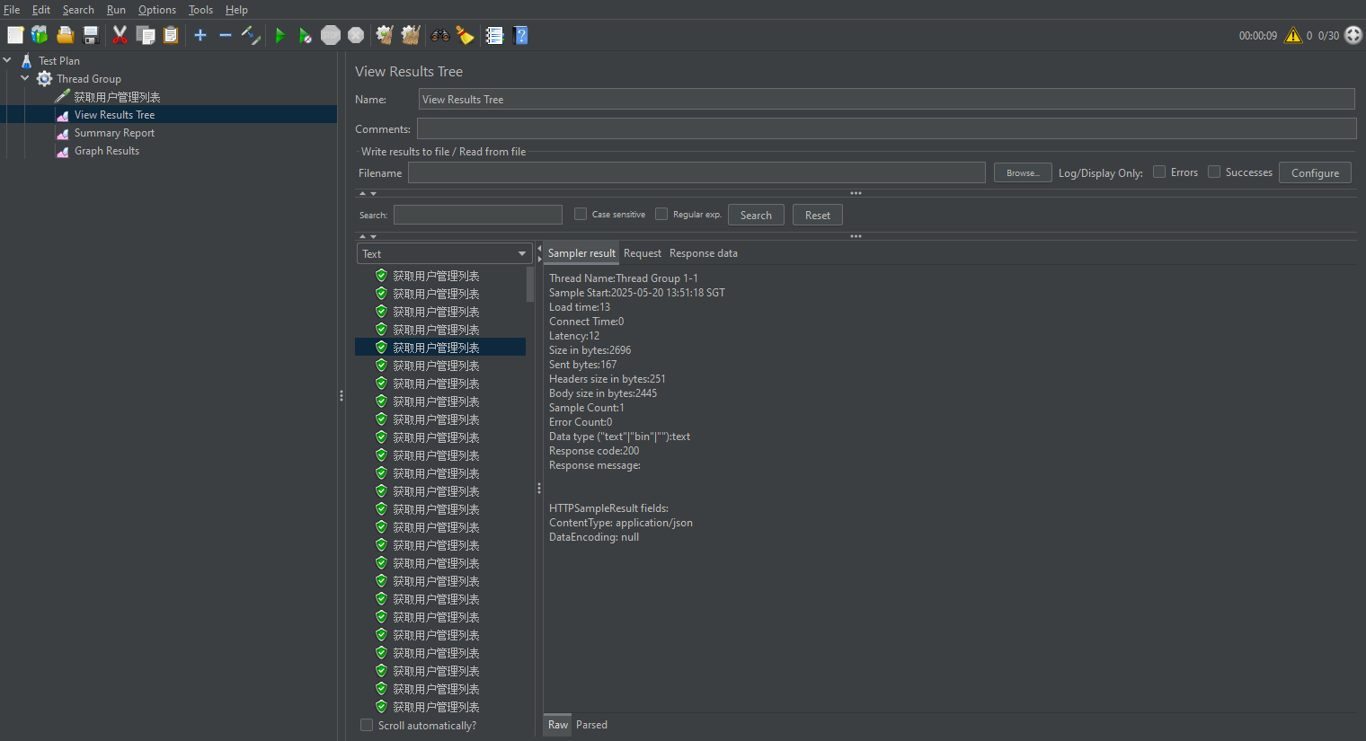Click the ContentType: application/json line
Viewport: 1366px width, 741px height.
tap(621, 523)
